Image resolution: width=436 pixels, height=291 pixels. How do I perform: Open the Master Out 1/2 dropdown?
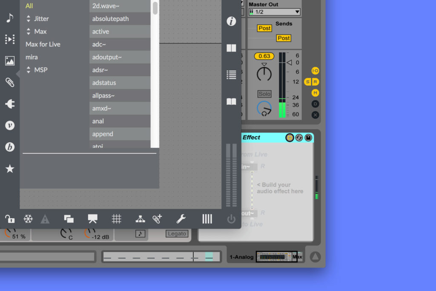click(x=274, y=12)
